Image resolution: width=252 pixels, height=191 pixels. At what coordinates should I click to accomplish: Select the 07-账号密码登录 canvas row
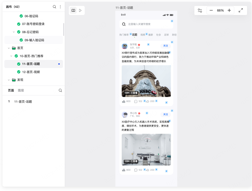(x=34, y=24)
